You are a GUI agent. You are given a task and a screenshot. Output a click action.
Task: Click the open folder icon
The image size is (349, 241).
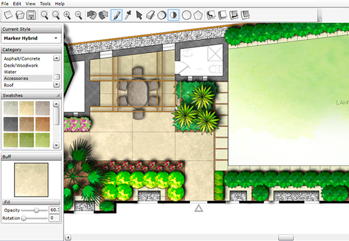click(x=20, y=15)
